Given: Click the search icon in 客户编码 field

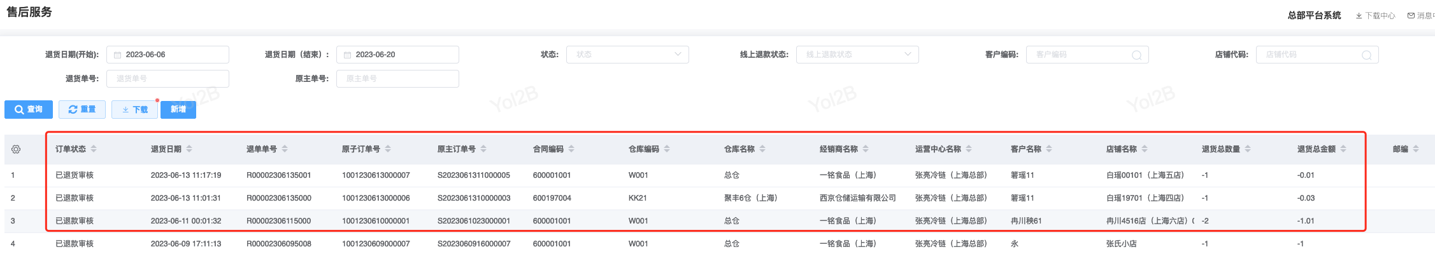Looking at the screenshot, I should 1136,55.
